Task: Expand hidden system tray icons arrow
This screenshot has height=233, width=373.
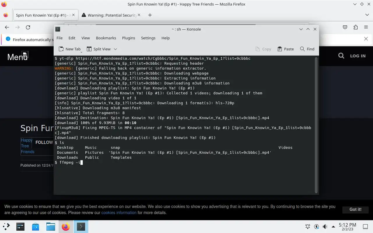Action: click(x=333, y=226)
